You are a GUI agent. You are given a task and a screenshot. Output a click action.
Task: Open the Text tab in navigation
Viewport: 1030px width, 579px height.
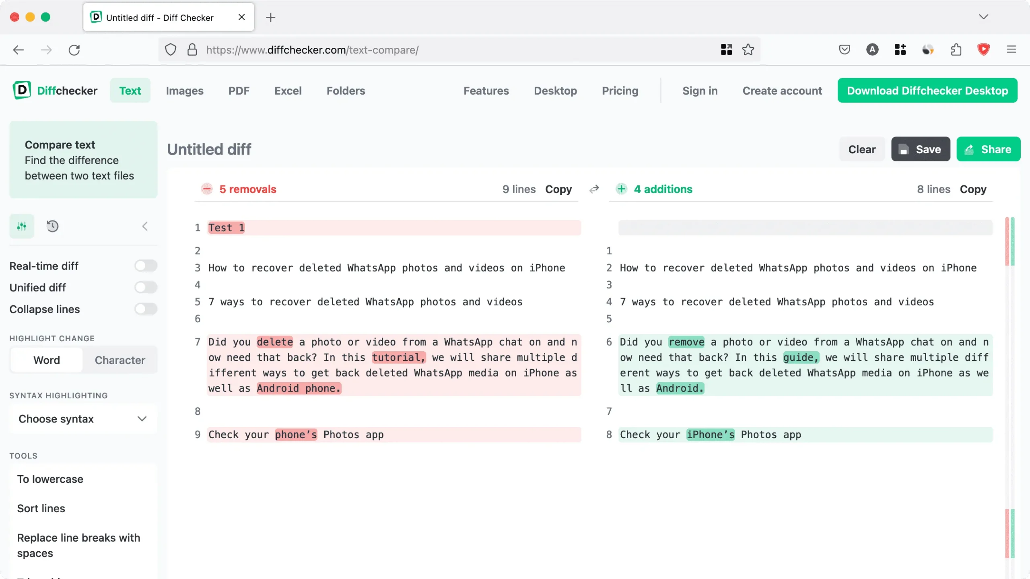point(130,90)
